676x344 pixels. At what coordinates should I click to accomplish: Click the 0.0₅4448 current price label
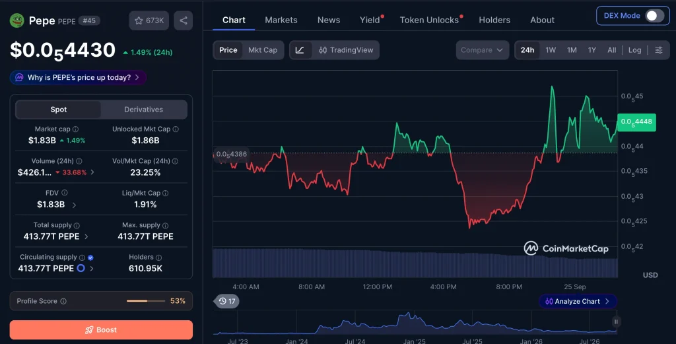pos(636,122)
